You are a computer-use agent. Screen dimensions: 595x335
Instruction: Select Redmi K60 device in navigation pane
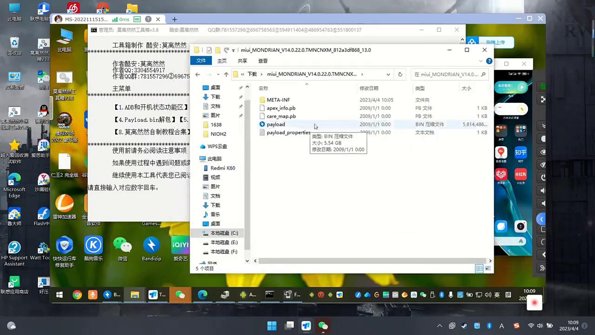pyautogui.click(x=223, y=168)
